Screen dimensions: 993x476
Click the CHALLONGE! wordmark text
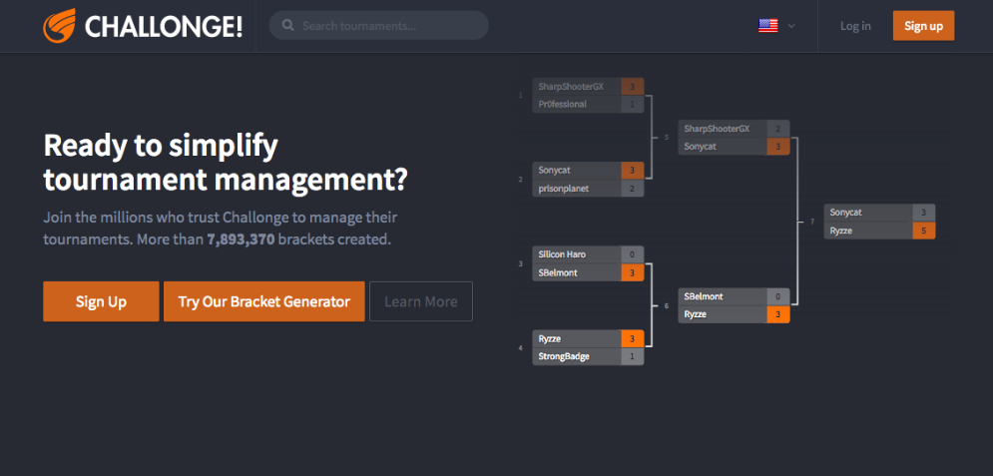[x=164, y=27]
